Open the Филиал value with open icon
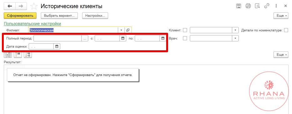292x114 pixels. [128, 30]
